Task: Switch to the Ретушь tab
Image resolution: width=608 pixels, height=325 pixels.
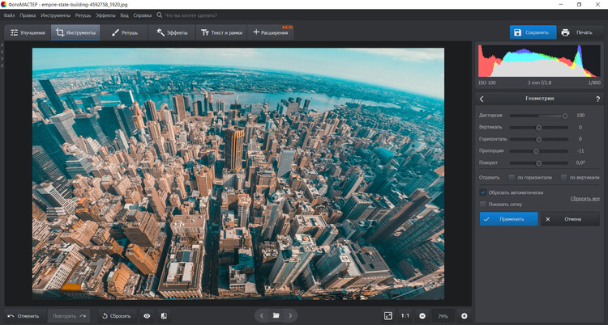Action: [124, 33]
